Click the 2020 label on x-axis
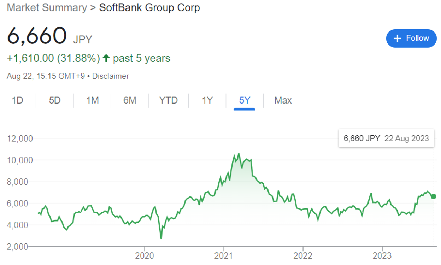Screen dimensions: 441x265 tap(145, 256)
